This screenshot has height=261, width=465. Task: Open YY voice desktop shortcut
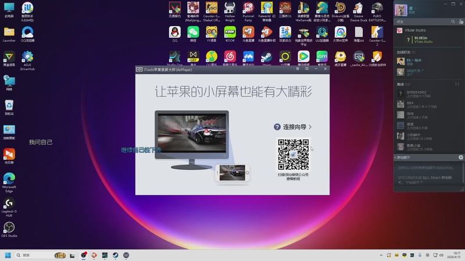212,34
